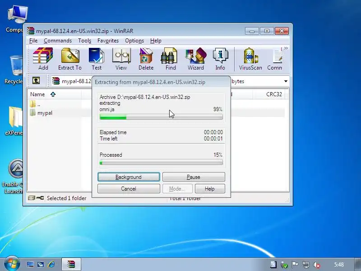The width and height of the screenshot is (361, 271).
Task: Cancel the extraction
Action: (129, 189)
